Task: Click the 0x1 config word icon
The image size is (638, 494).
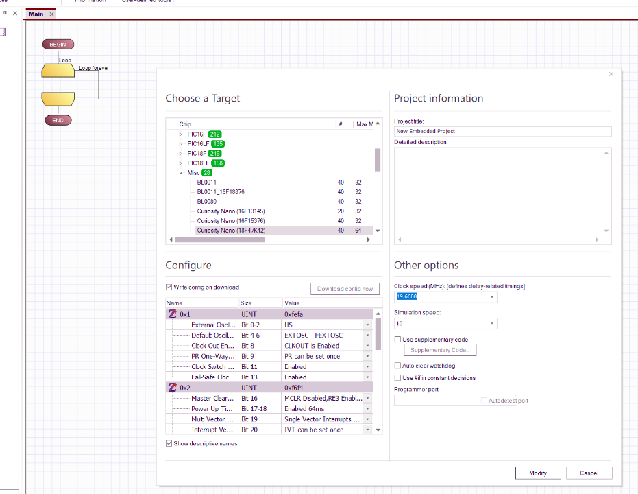Action: click(173, 314)
